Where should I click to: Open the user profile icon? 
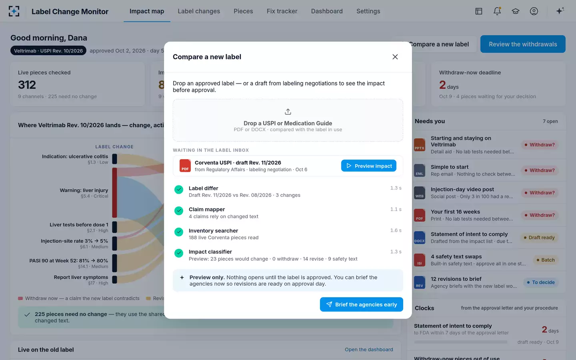pyautogui.click(x=534, y=11)
